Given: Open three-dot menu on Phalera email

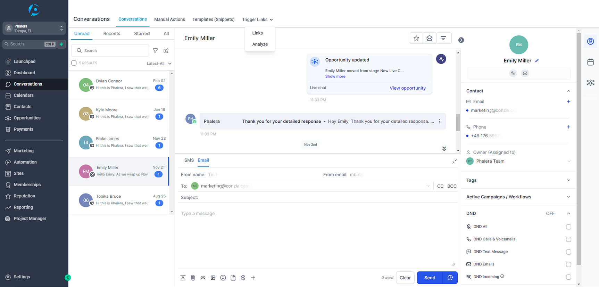Looking at the screenshot, I should [x=440, y=121].
